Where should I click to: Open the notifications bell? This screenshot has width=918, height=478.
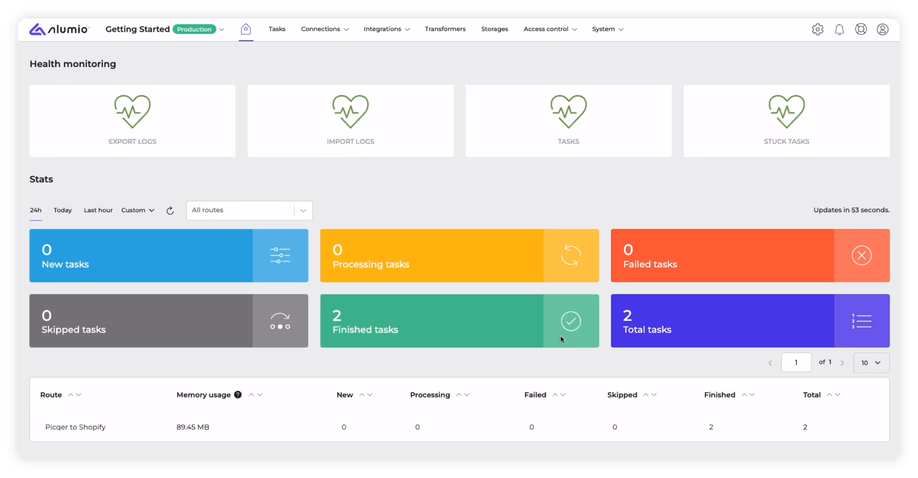click(x=839, y=30)
